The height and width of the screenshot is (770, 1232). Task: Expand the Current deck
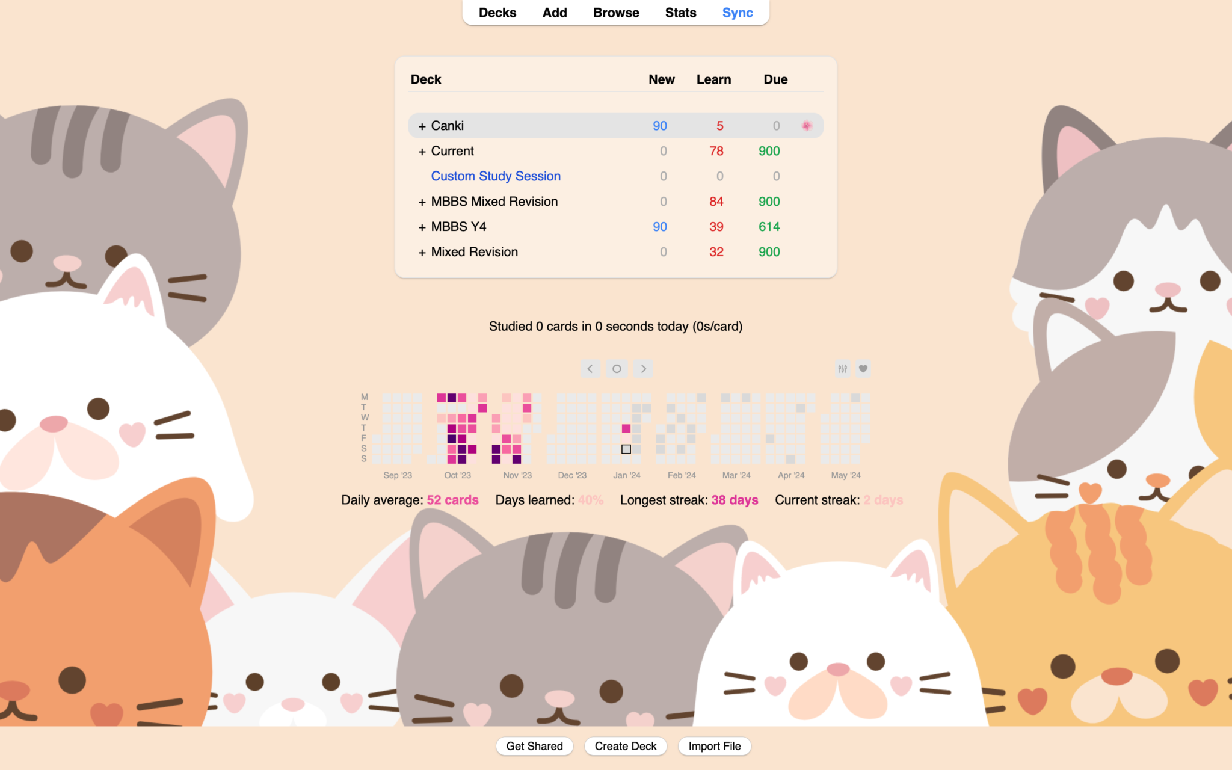coord(422,151)
